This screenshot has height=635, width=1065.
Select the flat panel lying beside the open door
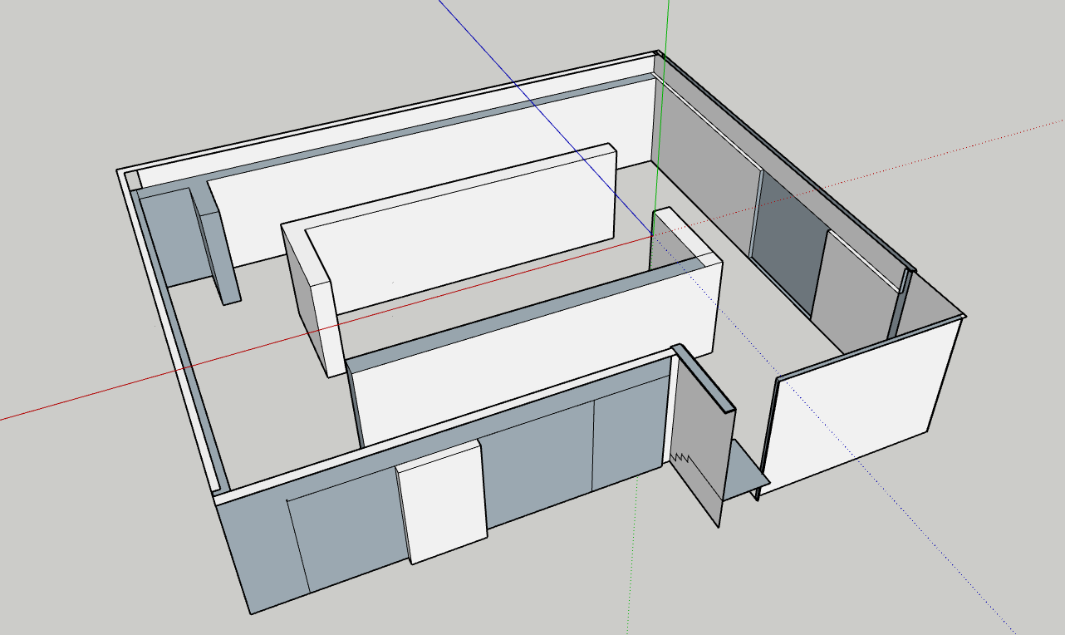coord(746,470)
